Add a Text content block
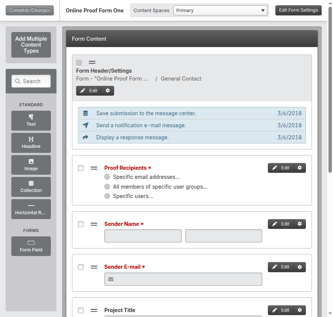 point(31,120)
